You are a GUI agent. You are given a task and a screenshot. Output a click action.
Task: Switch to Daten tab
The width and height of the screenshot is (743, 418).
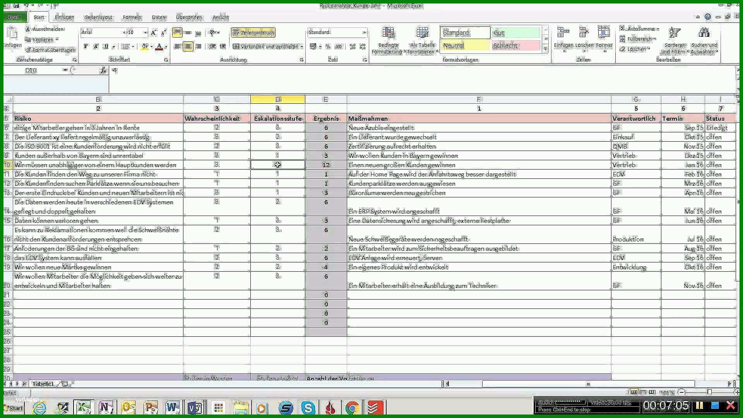[158, 17]
